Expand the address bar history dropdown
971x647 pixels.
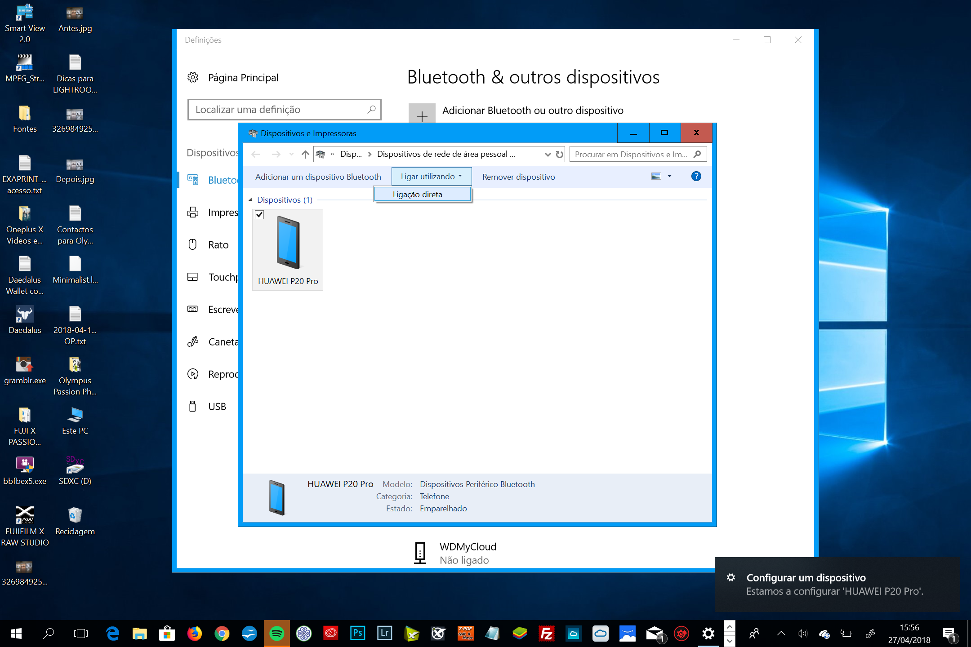point(548,154)
